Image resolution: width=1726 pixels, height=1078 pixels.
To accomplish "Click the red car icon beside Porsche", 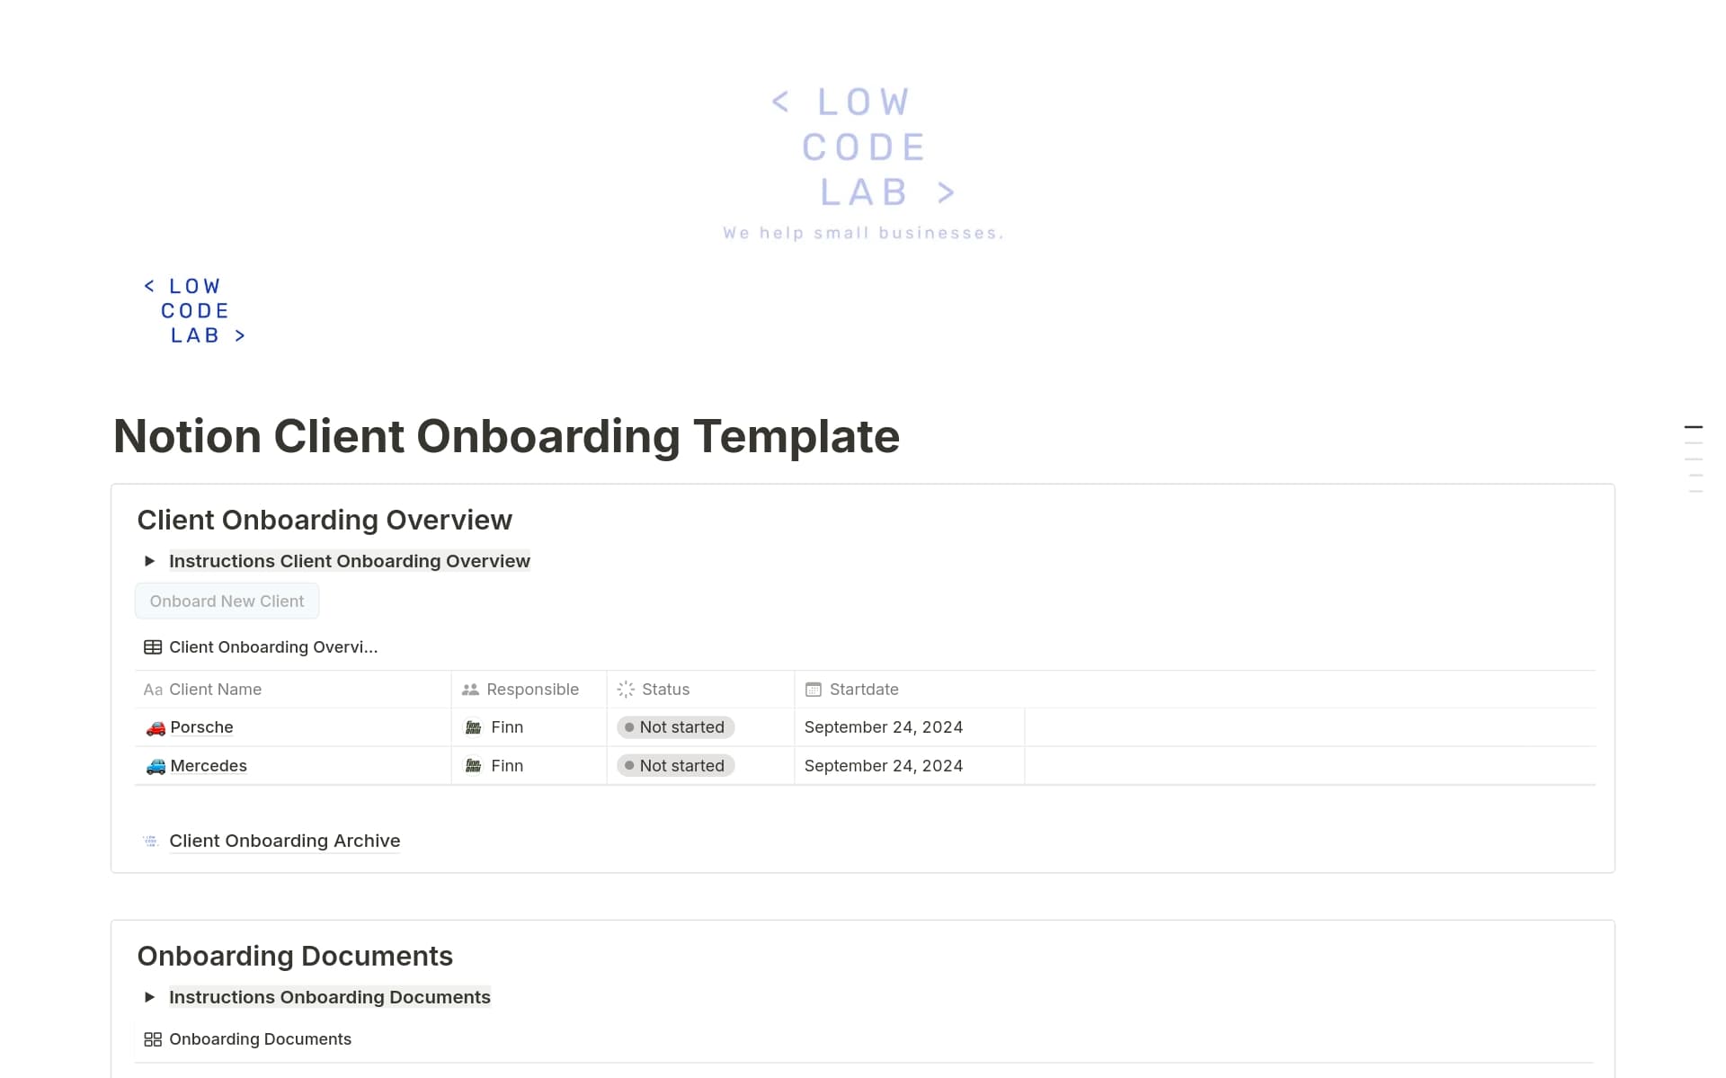I will point(155,726).
